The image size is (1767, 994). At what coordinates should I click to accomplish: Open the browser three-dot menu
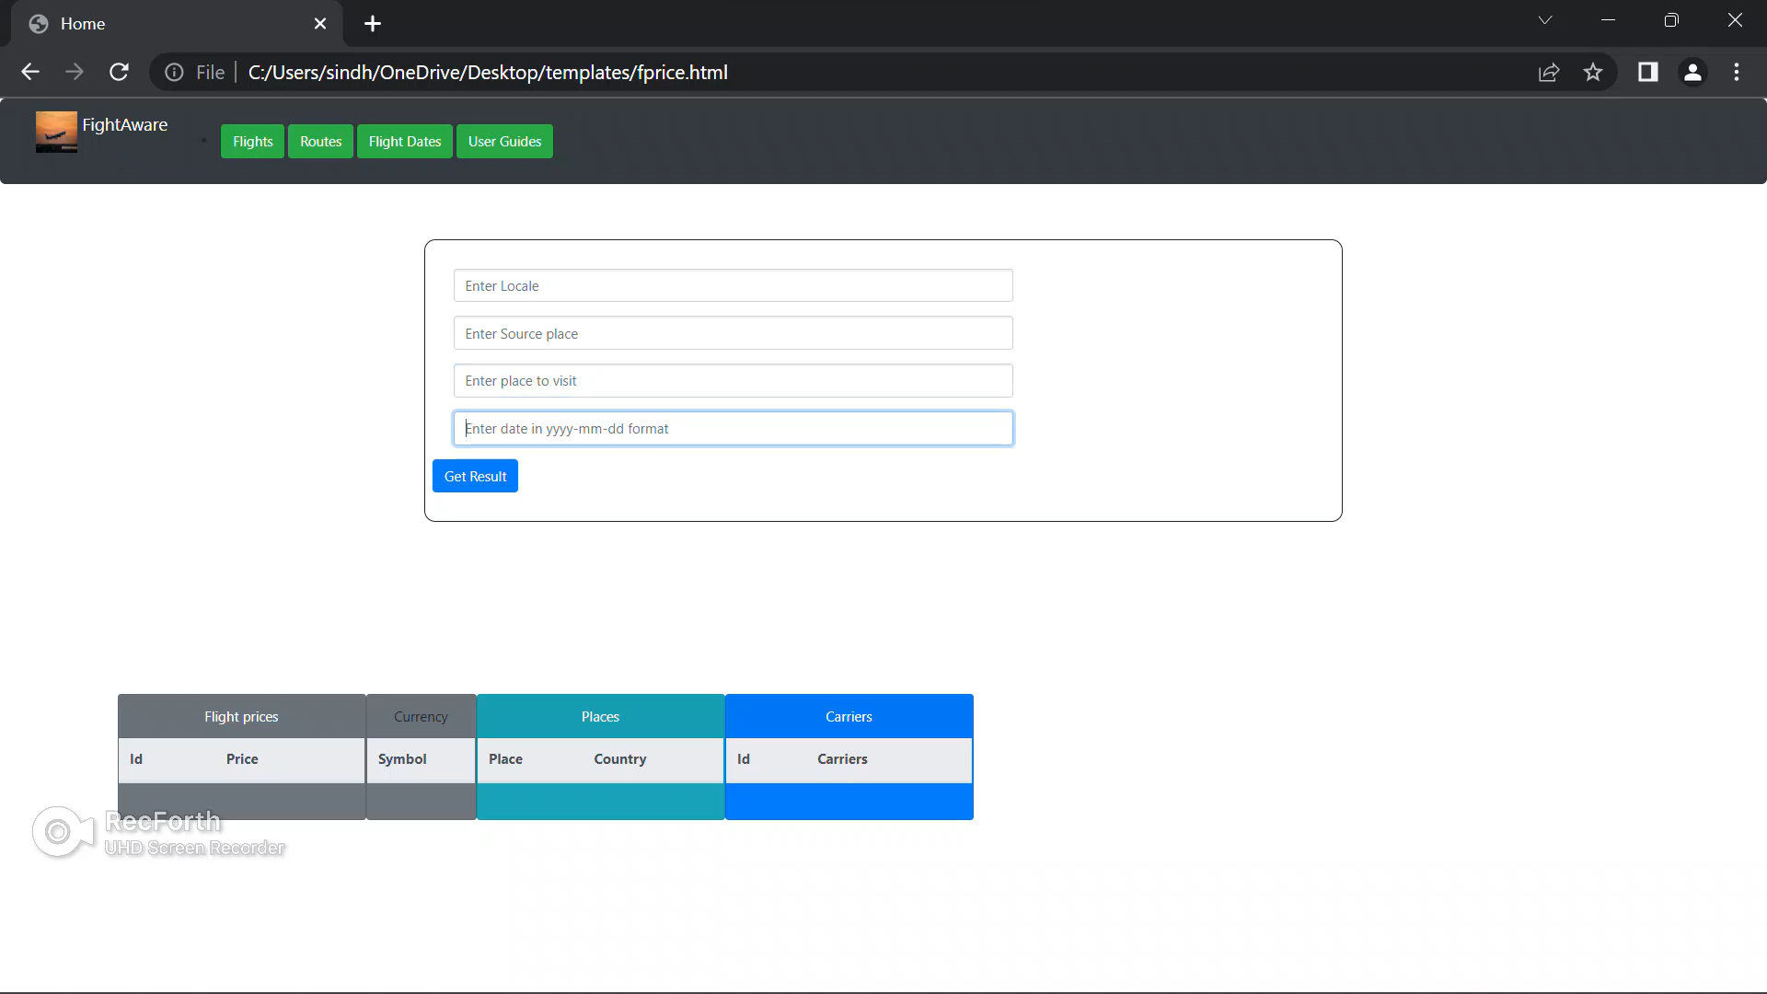[1738, 72]
